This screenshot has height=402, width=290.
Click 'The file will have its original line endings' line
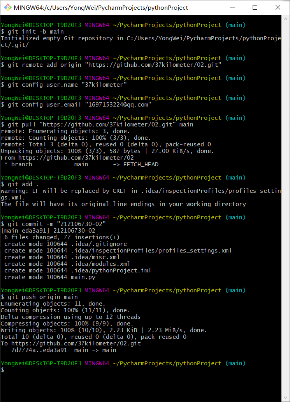pos(123,204)
